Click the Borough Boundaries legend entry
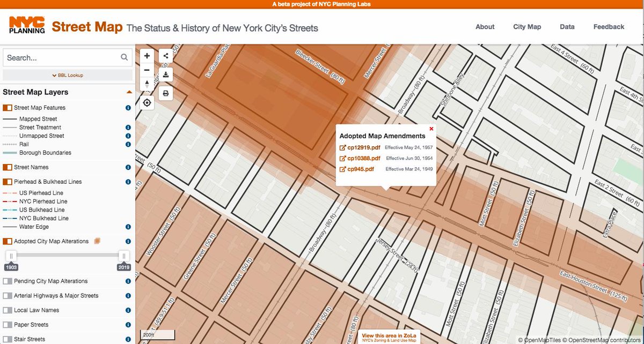644x344 pixels. (x=45, y=153)
